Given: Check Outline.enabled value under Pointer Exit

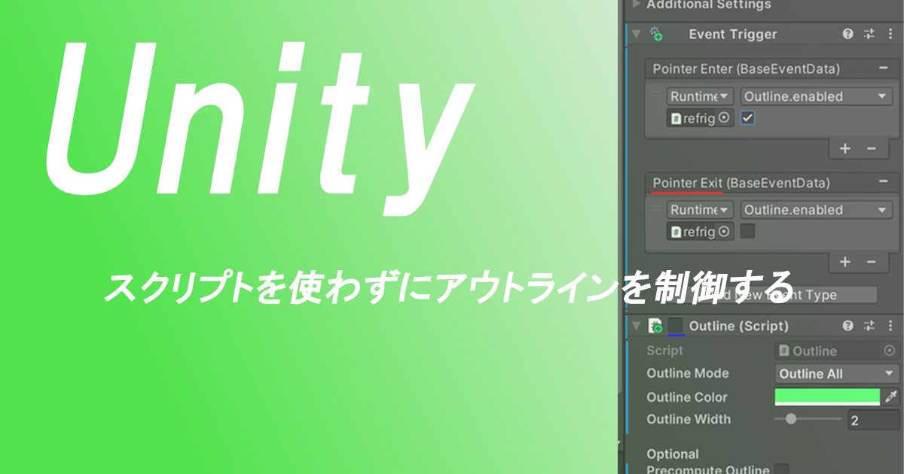Looking at the screenshot, I should pos(748,232).
